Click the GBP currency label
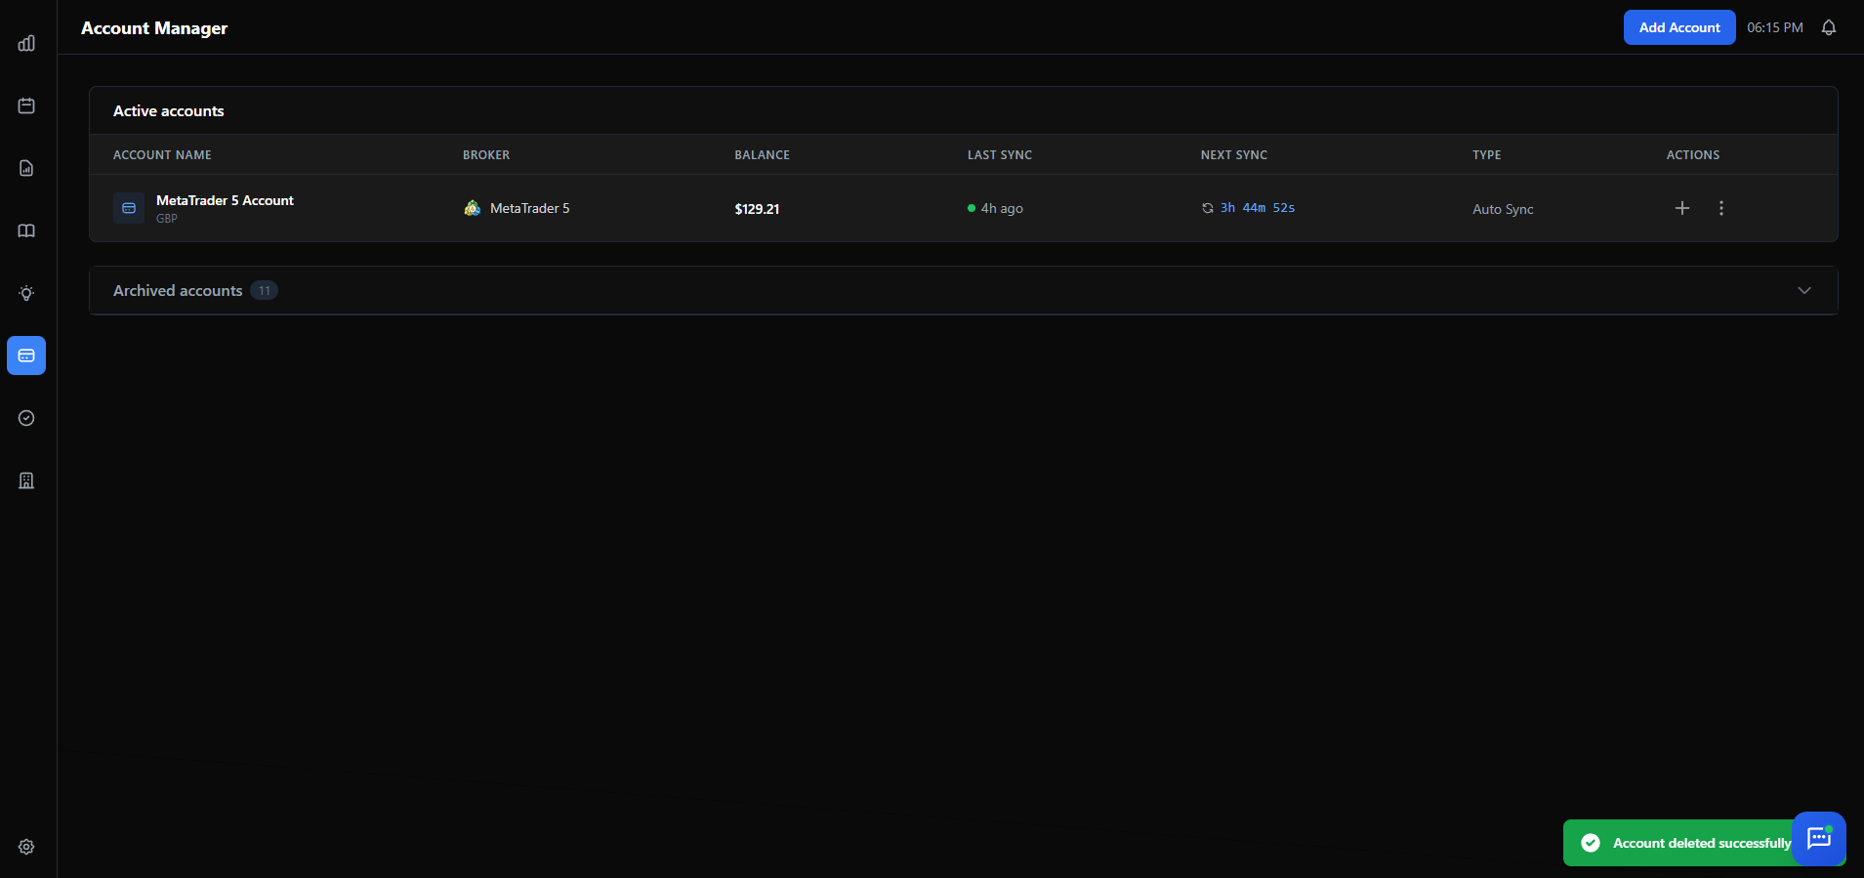Screen dimensions: 1864x878 (x=167, y=219)
